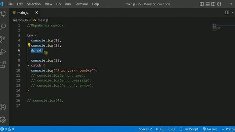Viewport: 235px width, 132px height.
Task: Open the Edit menu
Action: point(20,4)
